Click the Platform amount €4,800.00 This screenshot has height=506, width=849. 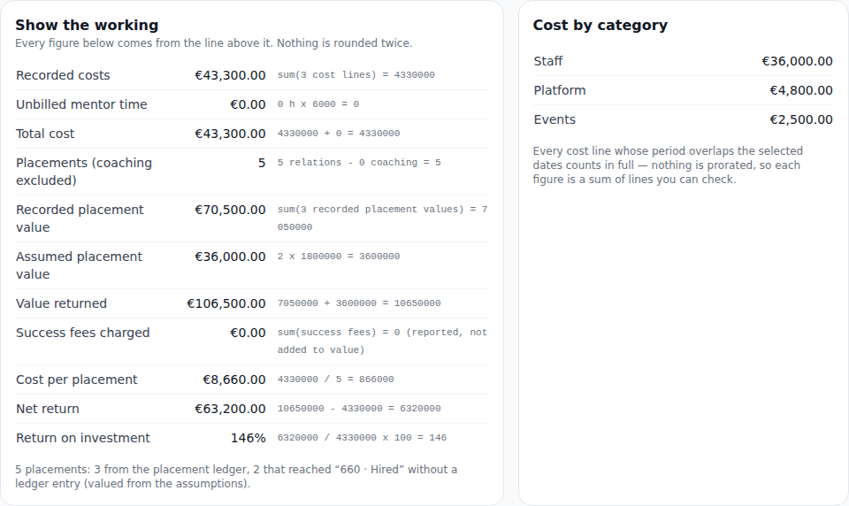[x=801, y=90]
